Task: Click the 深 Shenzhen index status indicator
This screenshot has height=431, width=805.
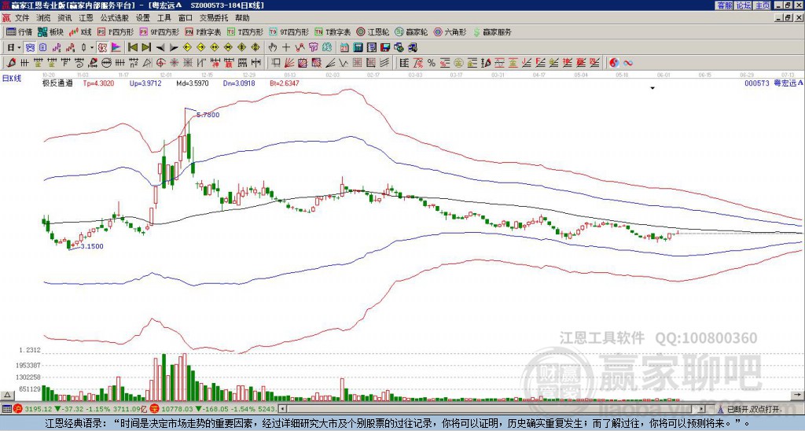Action: pos(154,409)
